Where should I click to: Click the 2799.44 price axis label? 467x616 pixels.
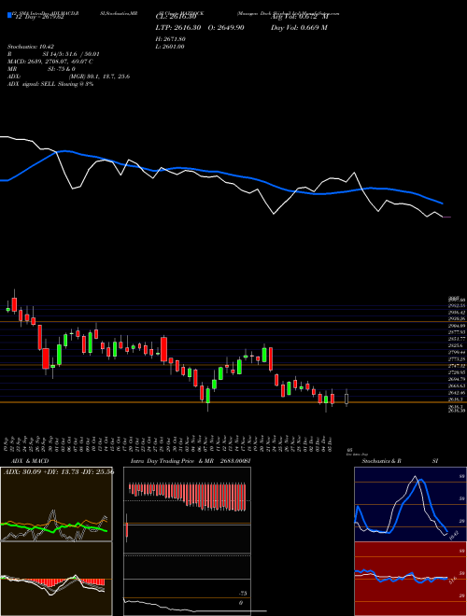457,353
